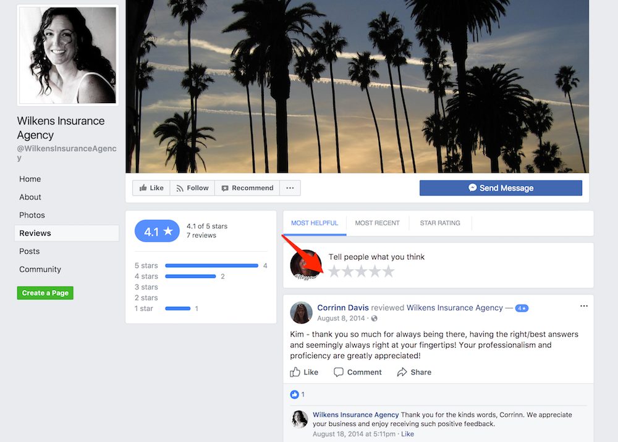Click the 4.1 star rating badge
This screenshot has width=618, height=442.
[x=157, y=231]
